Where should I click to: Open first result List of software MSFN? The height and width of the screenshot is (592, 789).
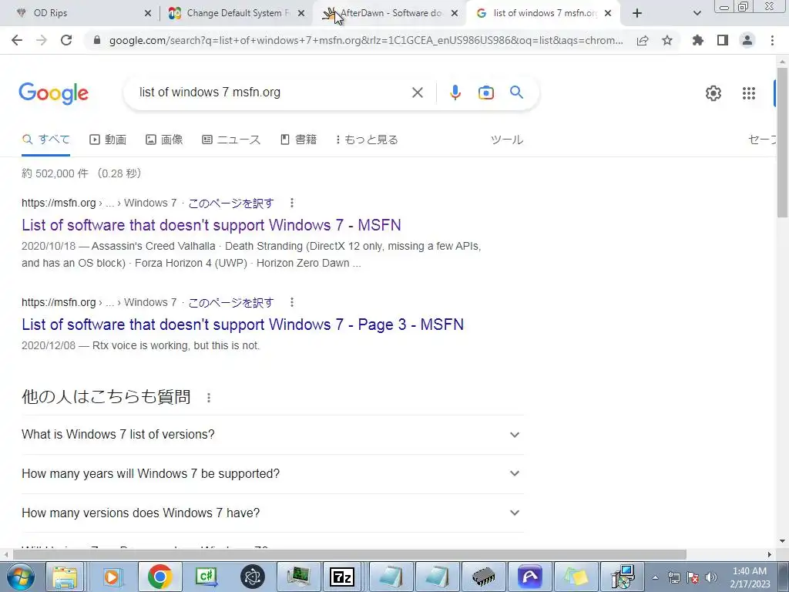point(211,225)
